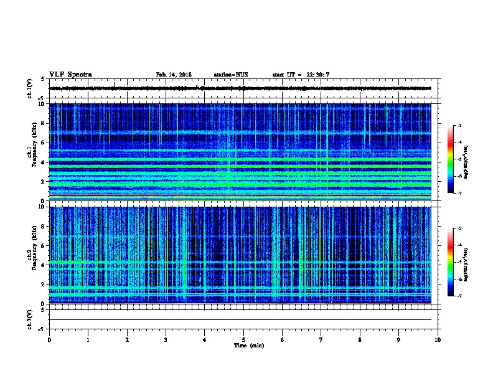Click the "start UT = 22:30:7" header text
The height and width of the screenshot is (381, 493).
pos(301,75)
